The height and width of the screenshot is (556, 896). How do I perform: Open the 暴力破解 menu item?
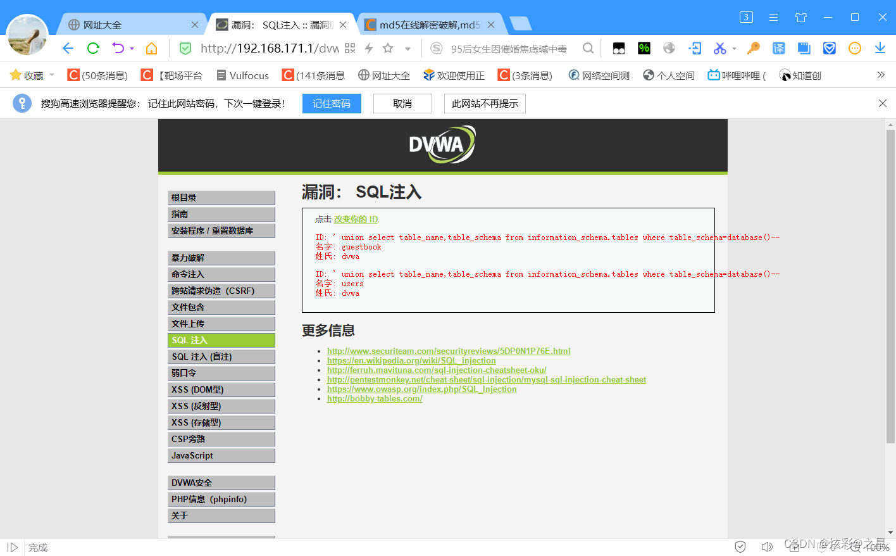tap(221, 258)
